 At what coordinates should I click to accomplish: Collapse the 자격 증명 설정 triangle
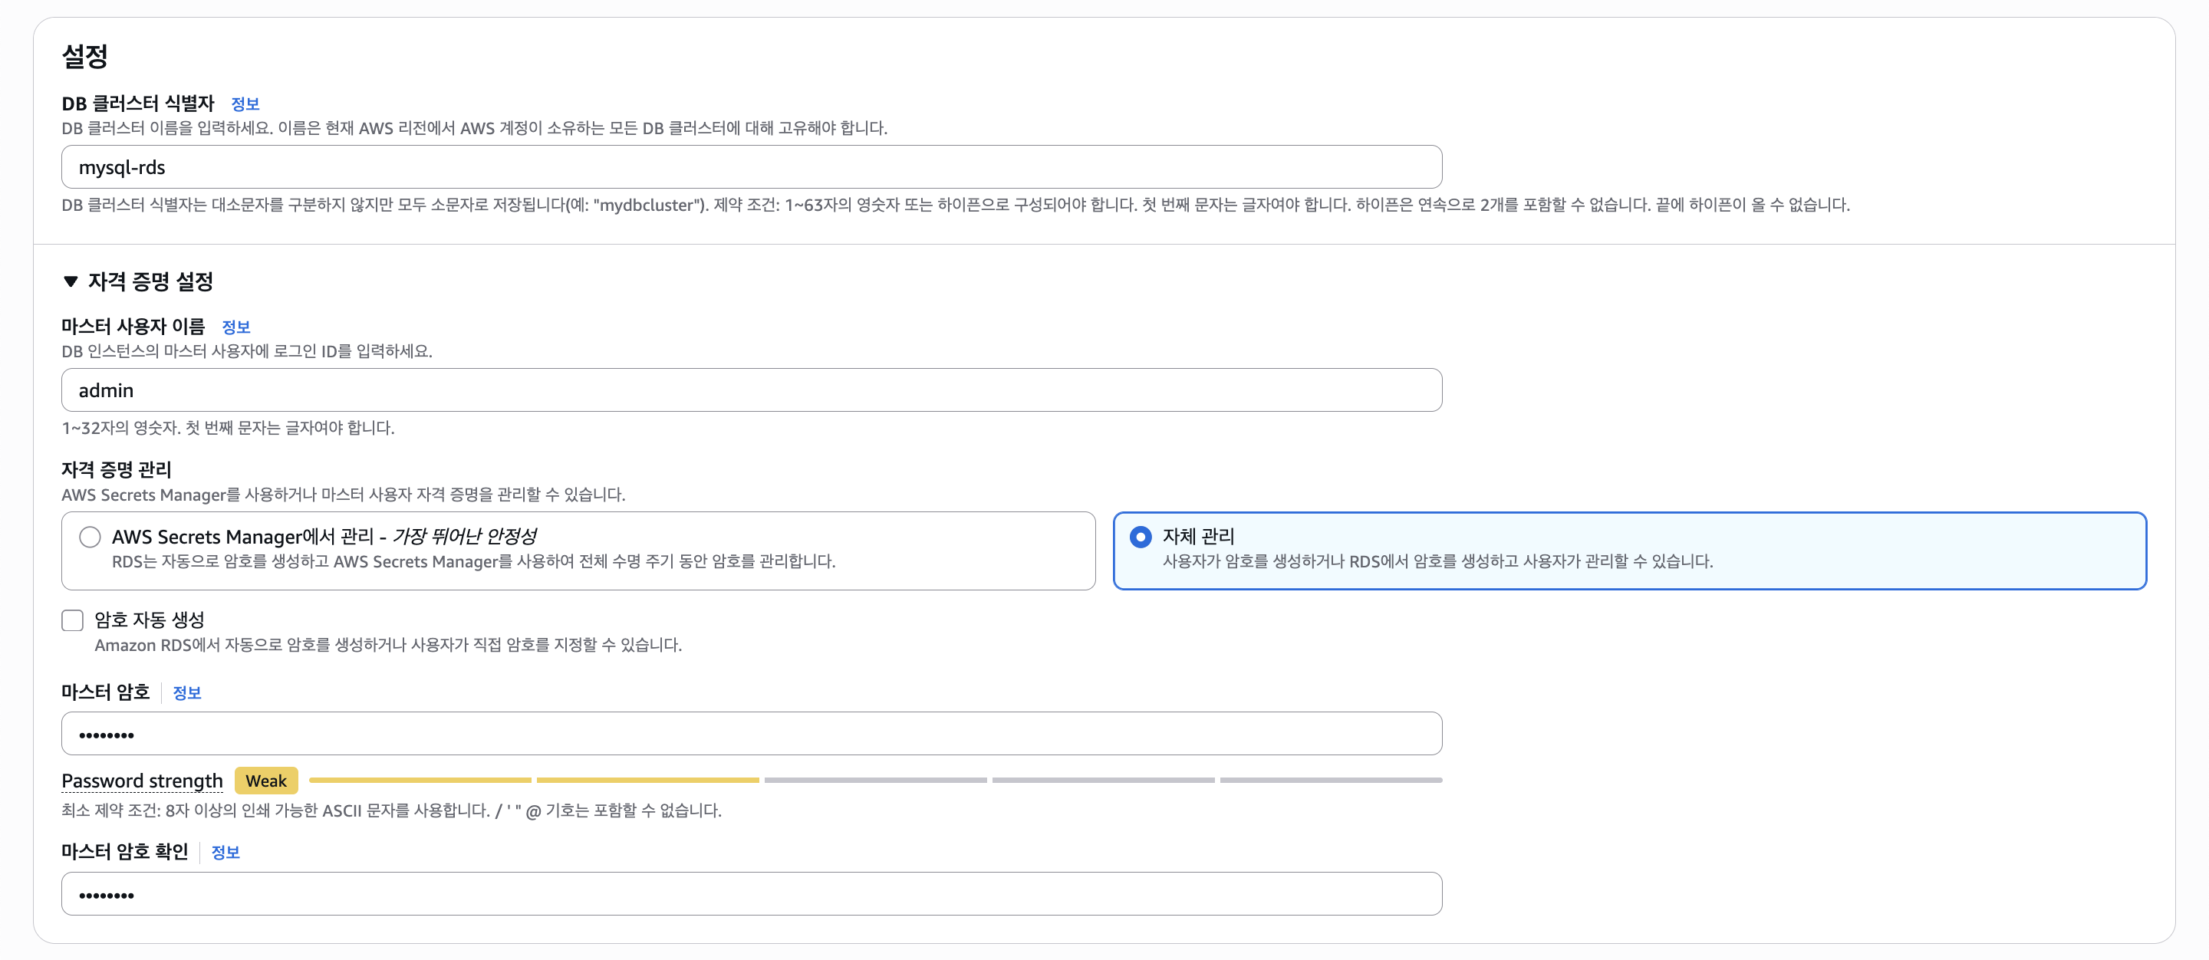(x=71, y=281)
